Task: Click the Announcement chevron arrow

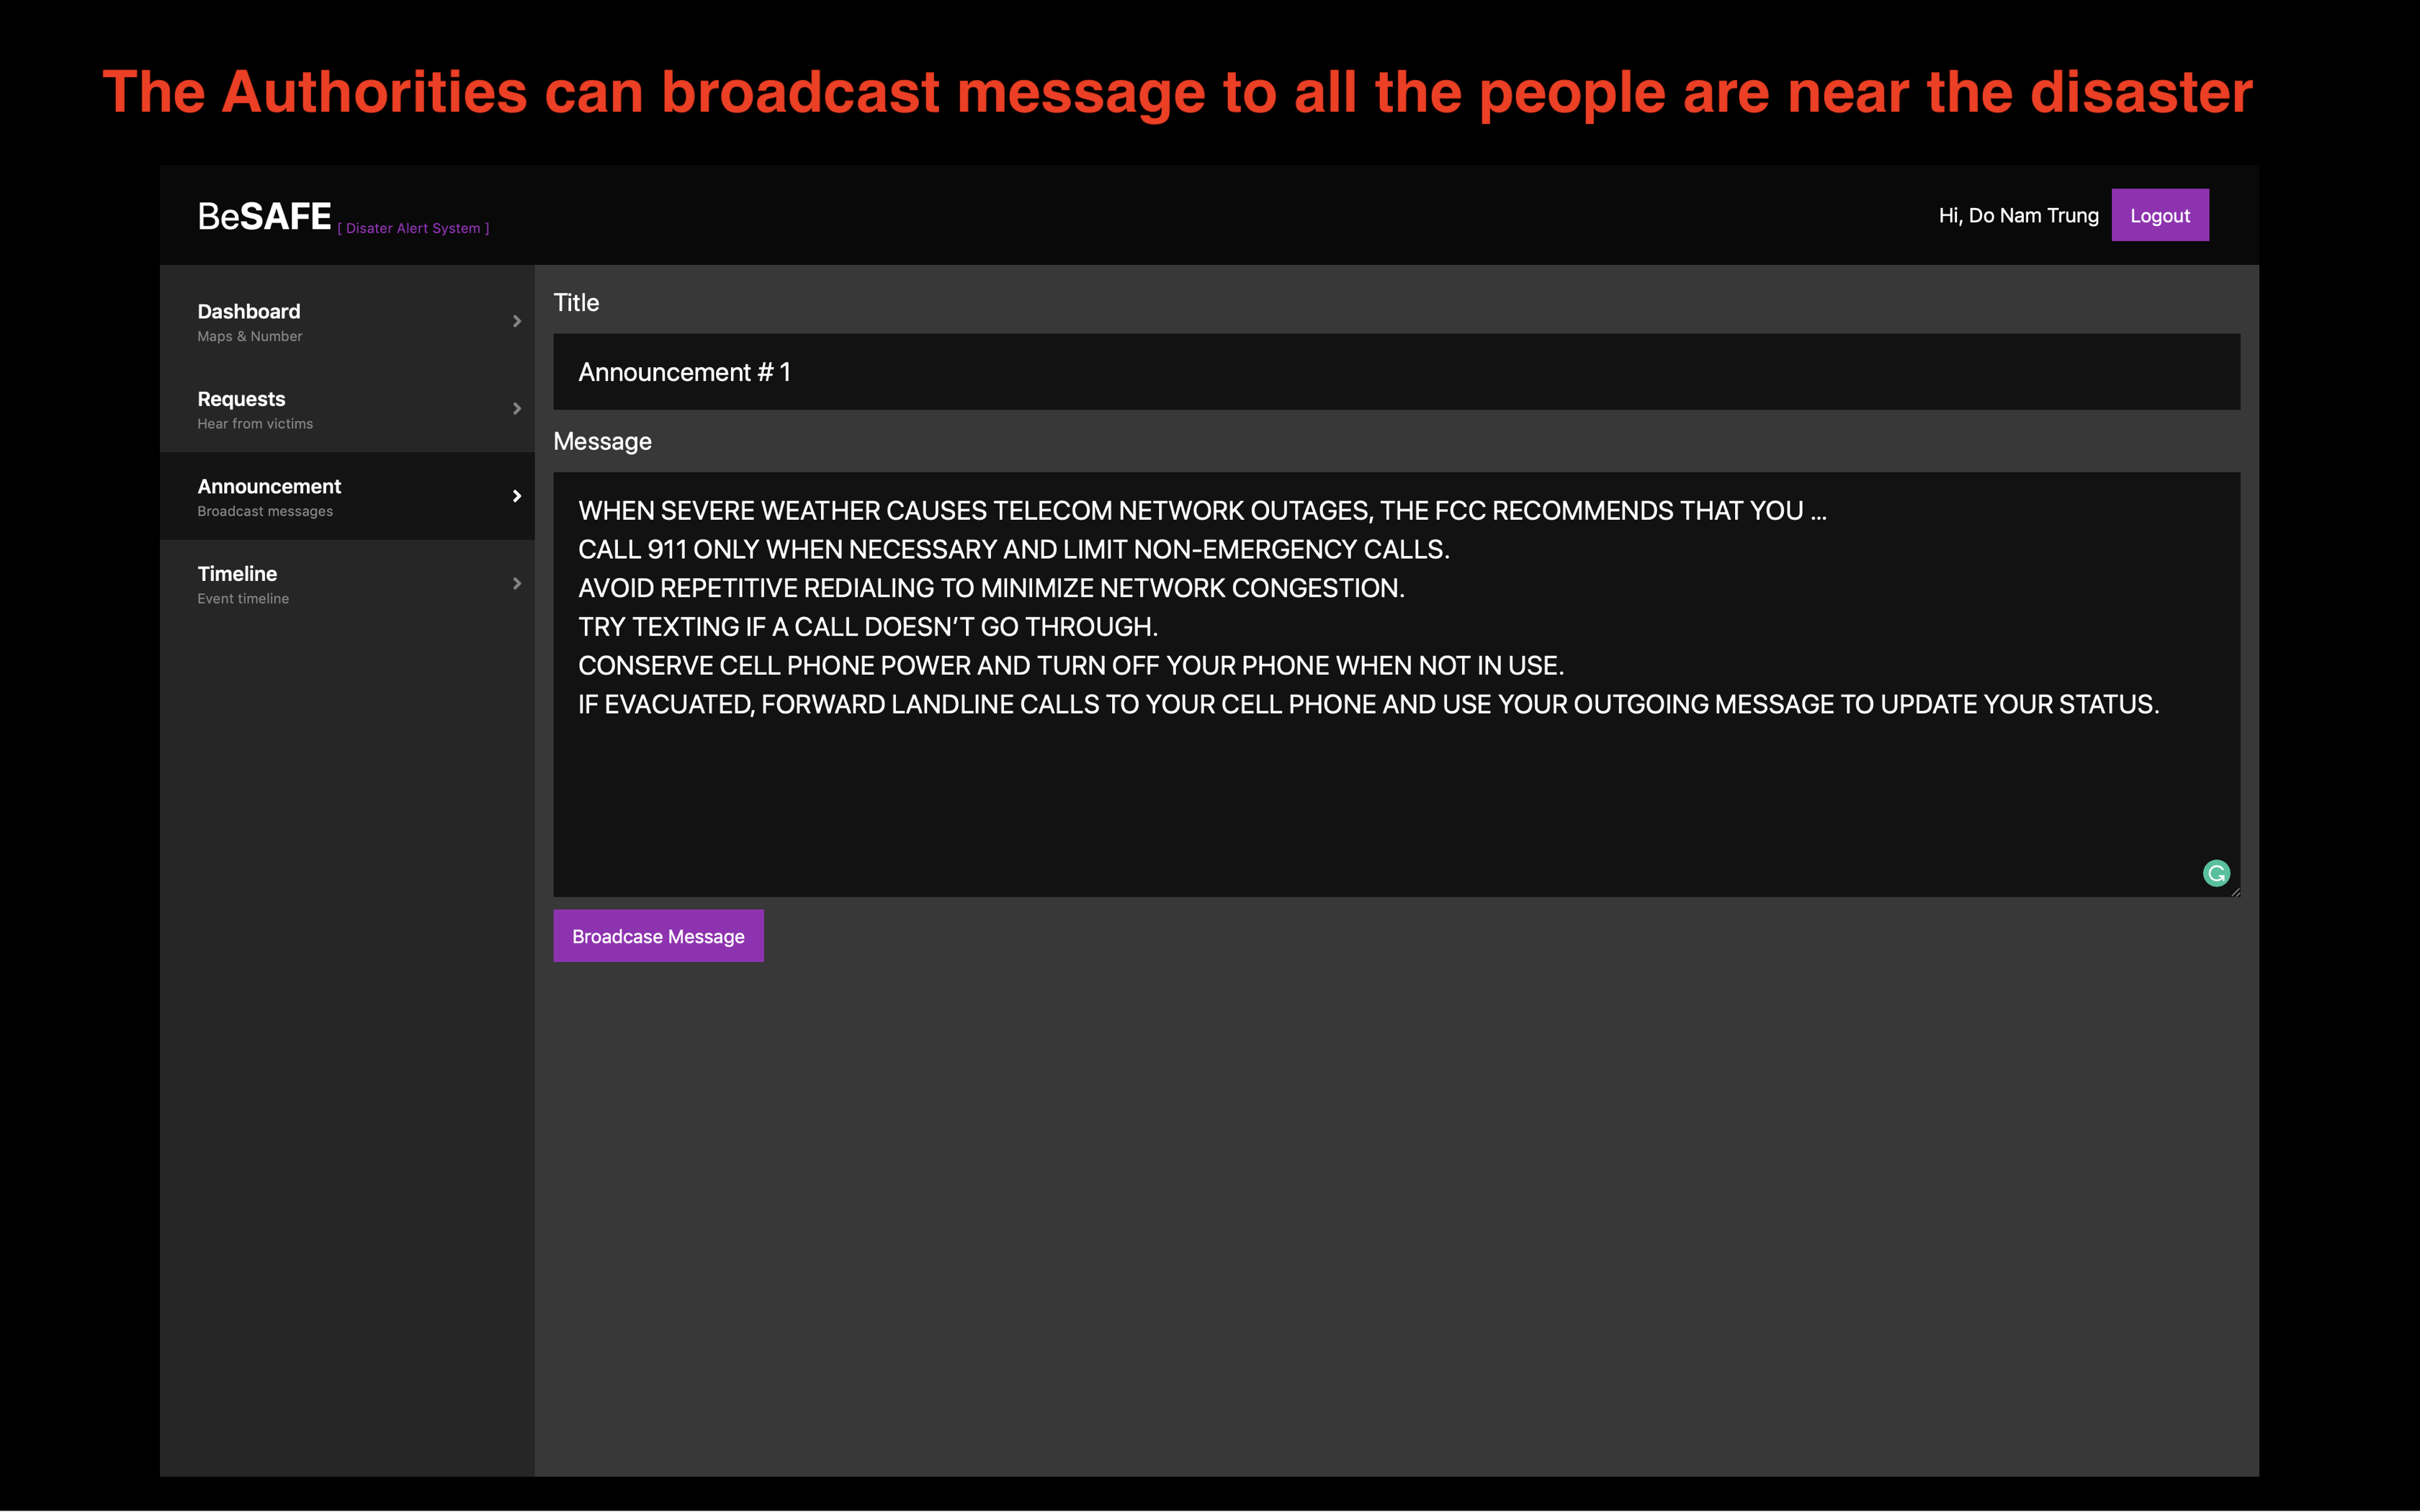Action: click(x=517, y=496)
